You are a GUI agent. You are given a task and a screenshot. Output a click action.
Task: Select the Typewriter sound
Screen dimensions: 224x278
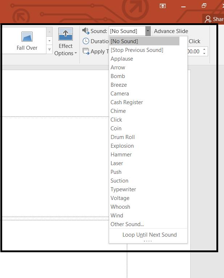click(x=148, y=189)
